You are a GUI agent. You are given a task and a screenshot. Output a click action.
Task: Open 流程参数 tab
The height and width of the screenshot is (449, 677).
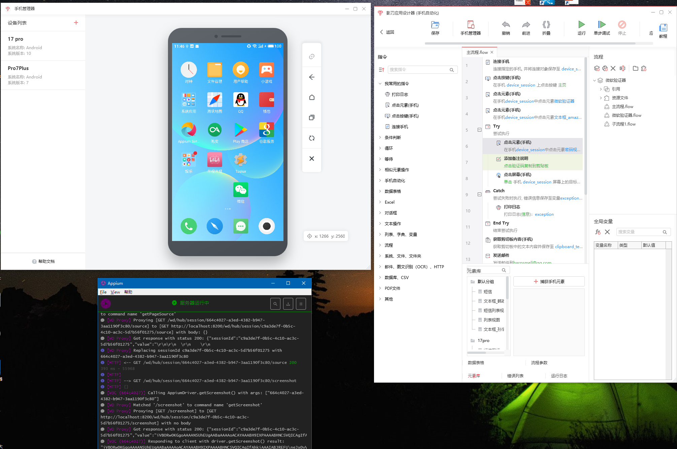click(539, 362)
